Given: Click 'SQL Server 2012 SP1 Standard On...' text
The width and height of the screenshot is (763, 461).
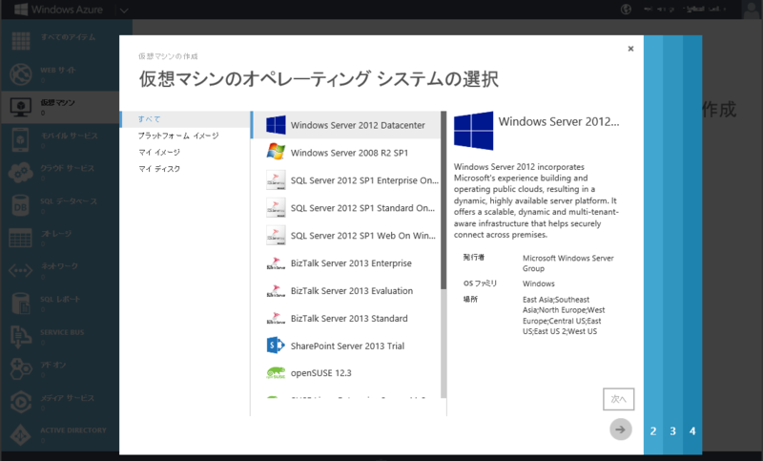Looking at the screenshot, I should [362, 208].
